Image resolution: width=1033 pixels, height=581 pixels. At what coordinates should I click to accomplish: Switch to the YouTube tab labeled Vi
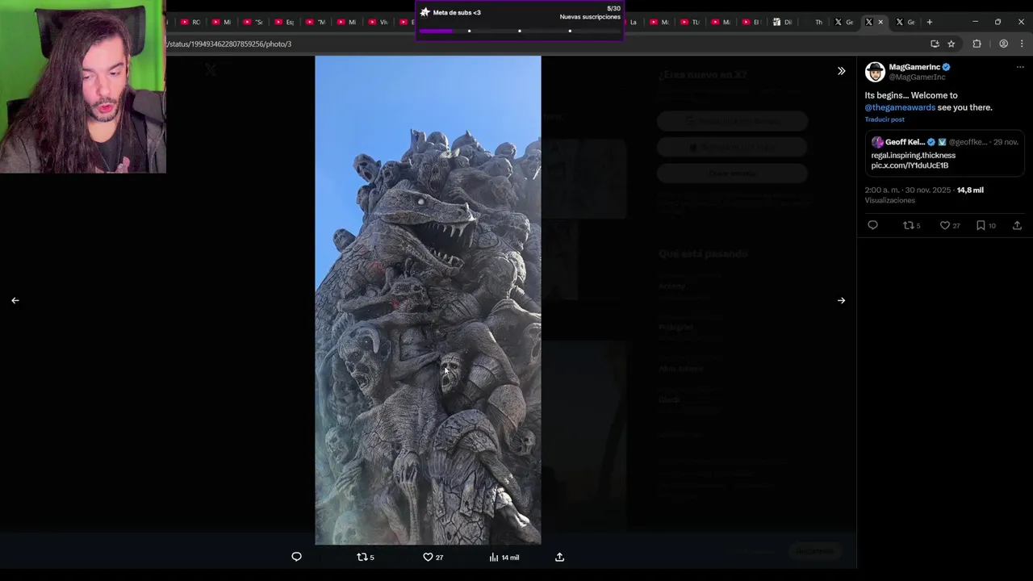[x=378, y=22]
